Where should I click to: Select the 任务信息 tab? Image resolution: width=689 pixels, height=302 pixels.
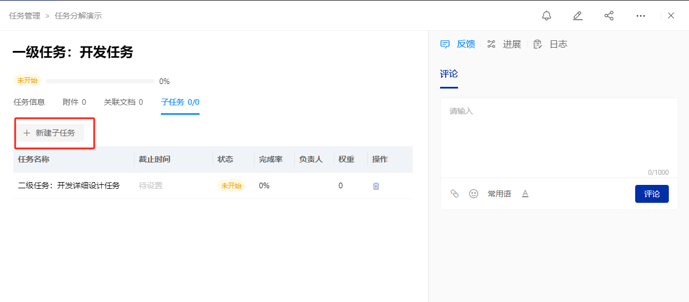29,102
